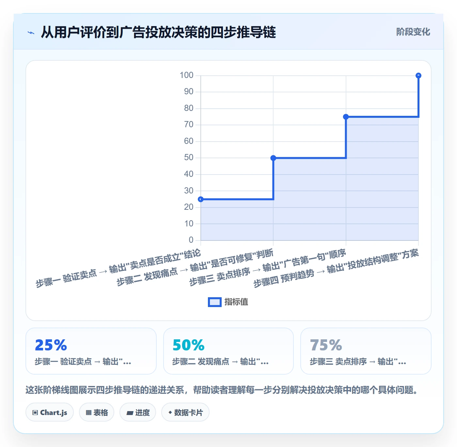Viewport: 457px width, 447px height.
Task: Open the 75% stat card for 步骤三 卖点排序
Action: click(x=366, y=351)
